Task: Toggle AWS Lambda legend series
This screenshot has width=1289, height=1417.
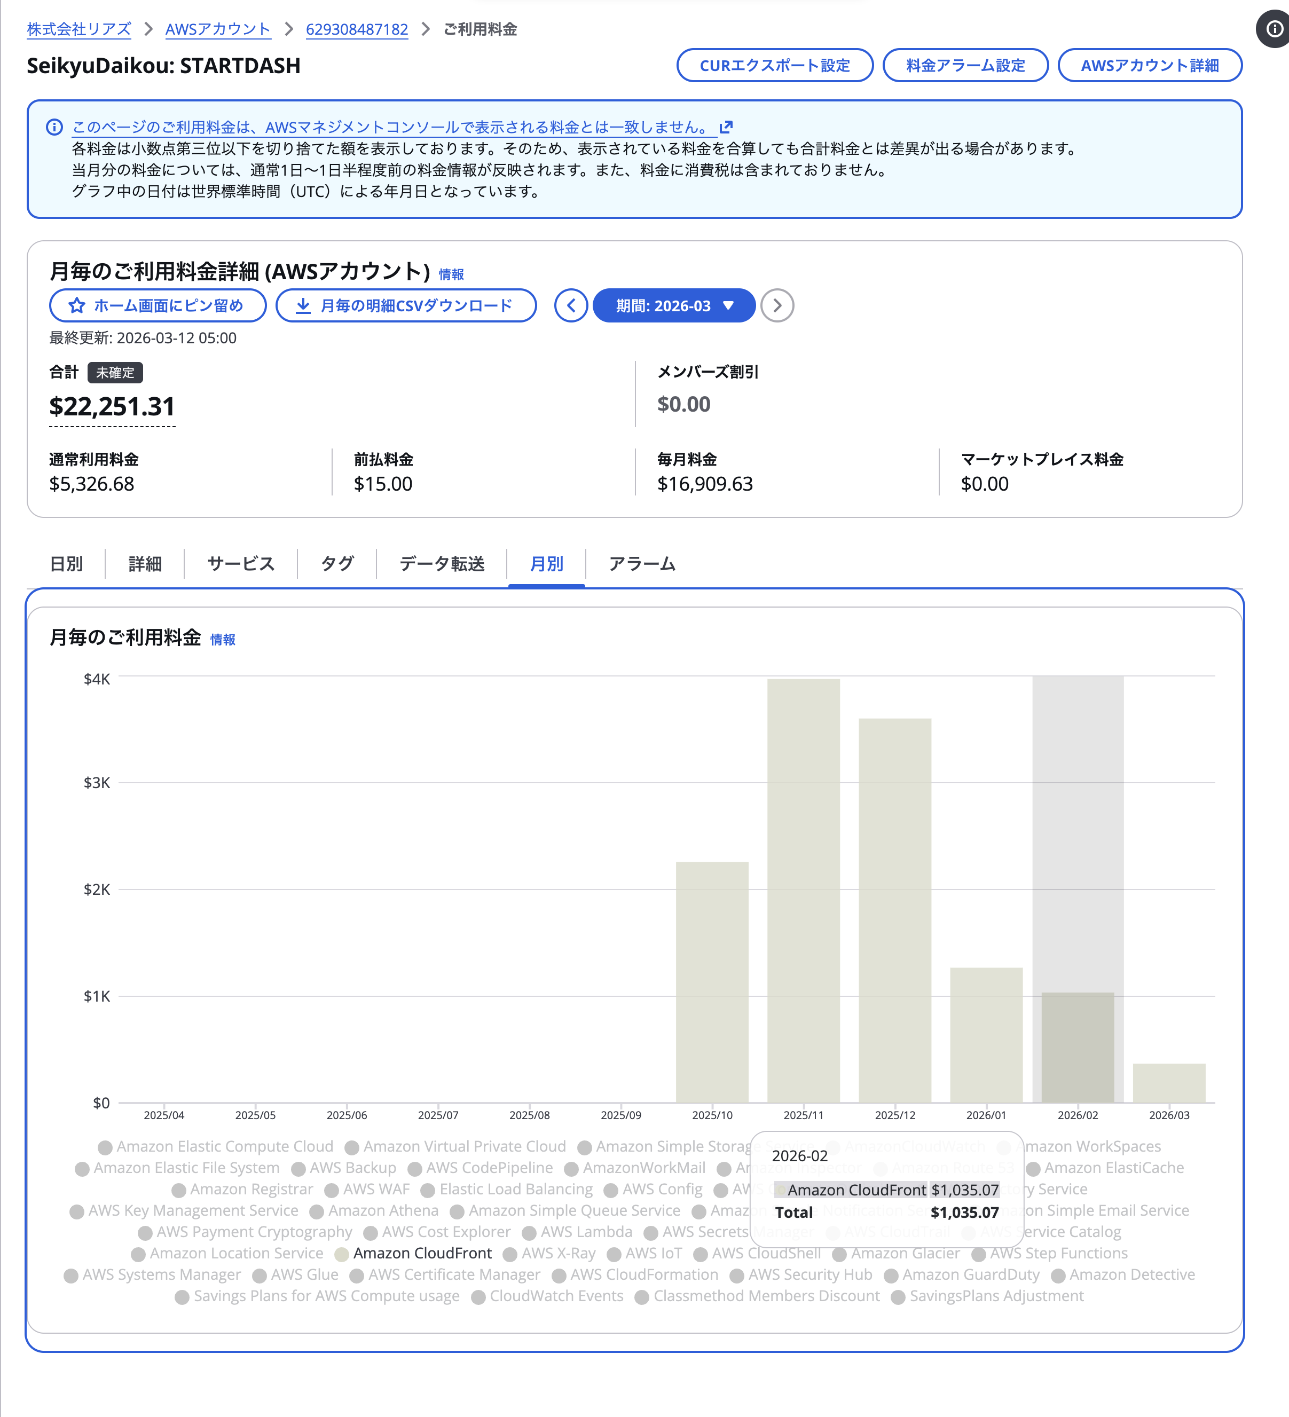Action: pyautogui.click(x=577, y=1232)
